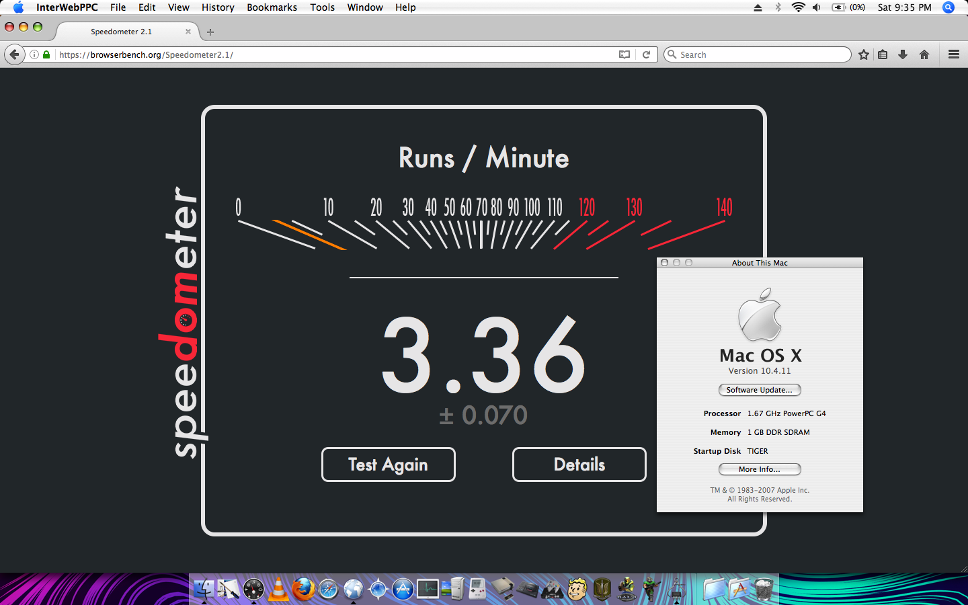Image resolution: width=968 pixels, height=605 pixels.
Task: Click the Version 10.4.11 text
Action: click(760, 371)
